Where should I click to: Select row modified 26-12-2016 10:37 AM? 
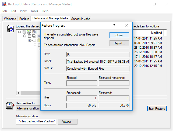pos(148,48)
